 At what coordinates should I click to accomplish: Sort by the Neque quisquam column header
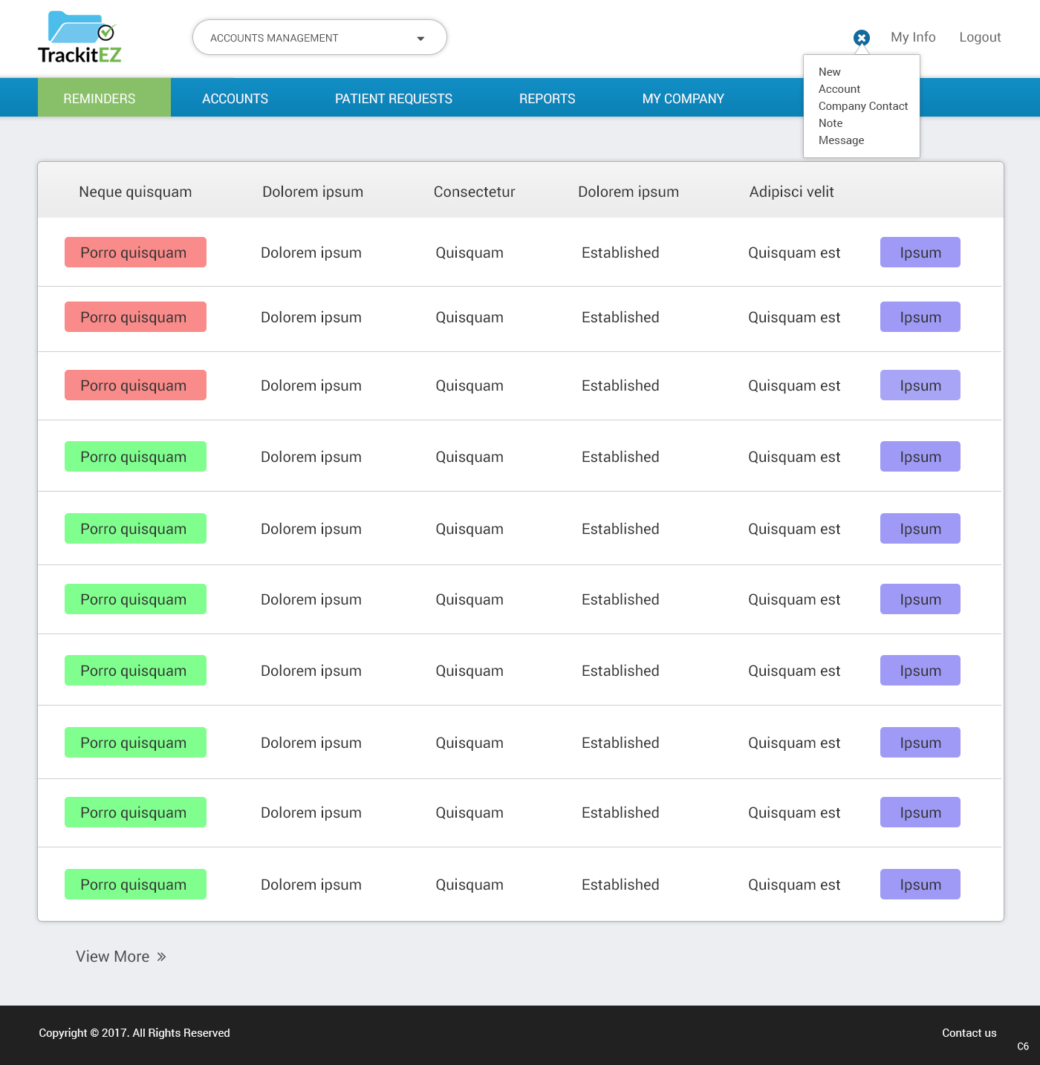click(x=135, y=192)
